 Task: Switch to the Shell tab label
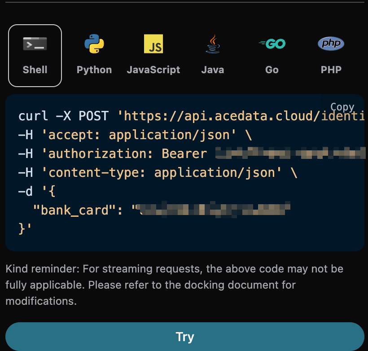(x=35, y=70)
